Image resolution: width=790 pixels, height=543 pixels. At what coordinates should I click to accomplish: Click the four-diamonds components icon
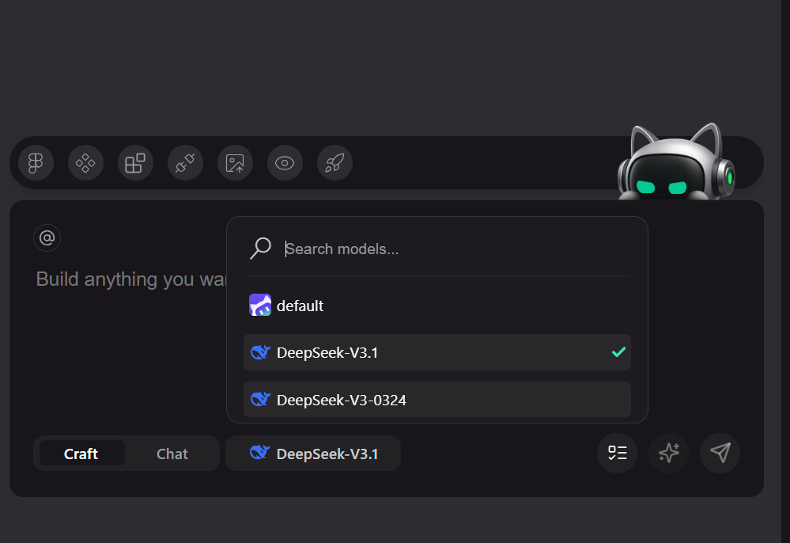pos(85,163)
